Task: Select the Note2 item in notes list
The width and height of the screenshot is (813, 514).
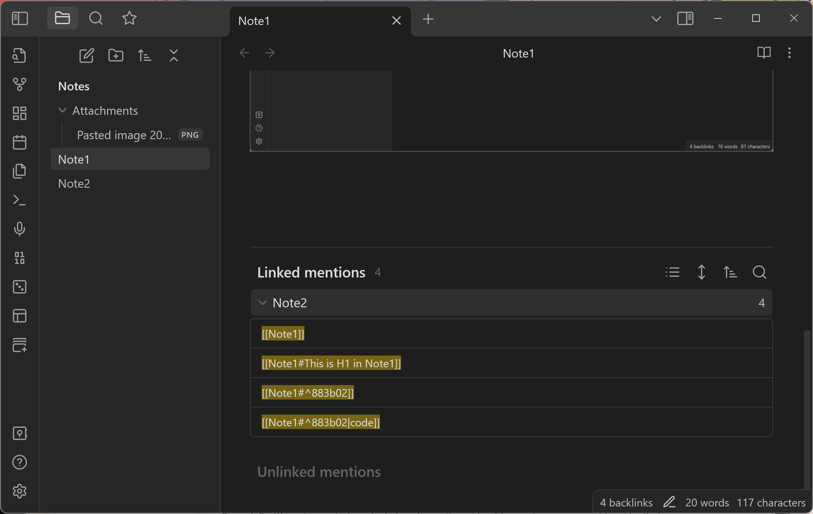Action: coord(73,183)
